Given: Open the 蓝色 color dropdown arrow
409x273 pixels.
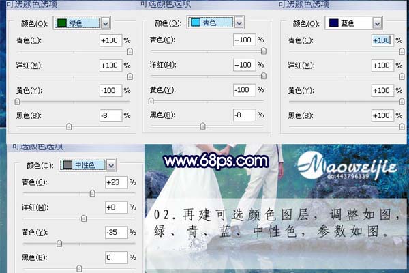Looking at the screenshot, I should pos(377,22).
